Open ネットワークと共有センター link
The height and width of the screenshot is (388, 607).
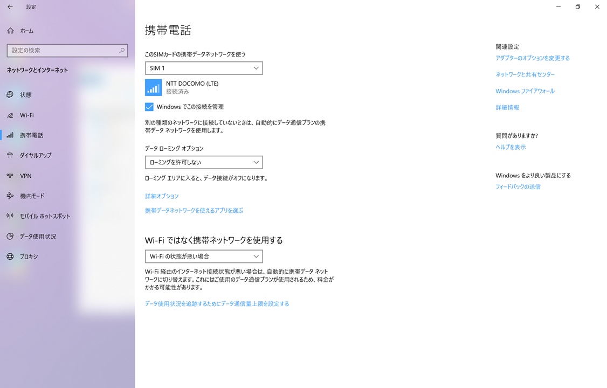point(525,74)
